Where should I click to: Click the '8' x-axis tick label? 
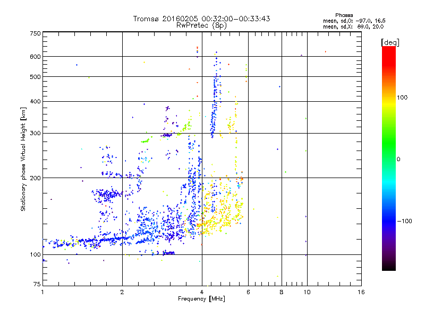coord(282,292)
